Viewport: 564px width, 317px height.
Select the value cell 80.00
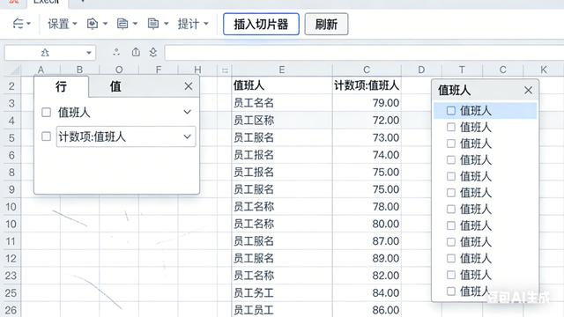[x=367, y=224]
